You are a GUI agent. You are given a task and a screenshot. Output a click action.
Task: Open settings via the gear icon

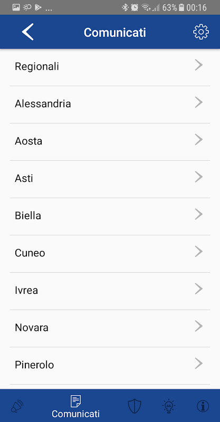(x=201, y=32)
